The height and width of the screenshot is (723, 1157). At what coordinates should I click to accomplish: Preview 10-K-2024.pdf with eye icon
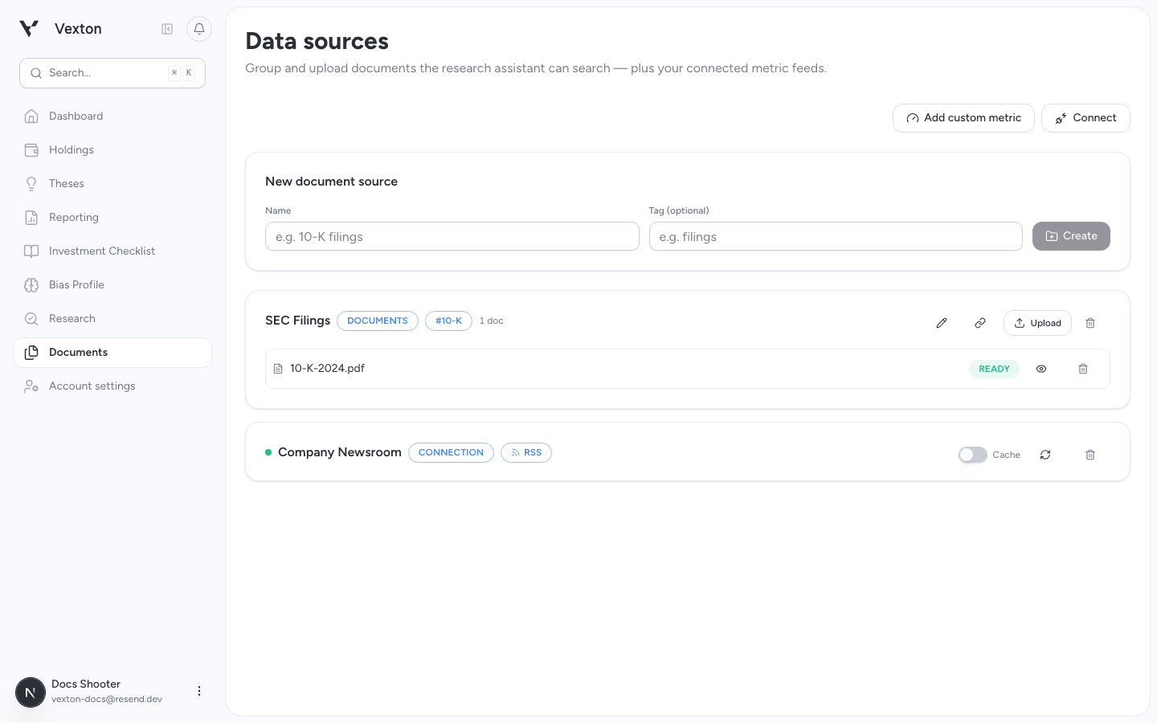coord(1041,369)
